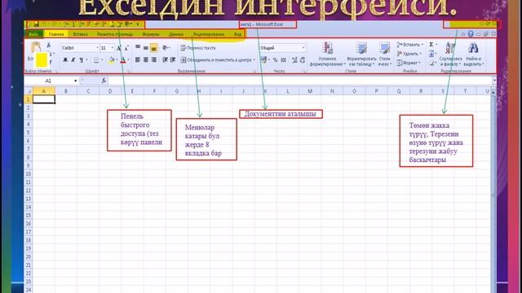522x293 pixels.
Task: Switch to Данные tab
Action: [176, 34]
